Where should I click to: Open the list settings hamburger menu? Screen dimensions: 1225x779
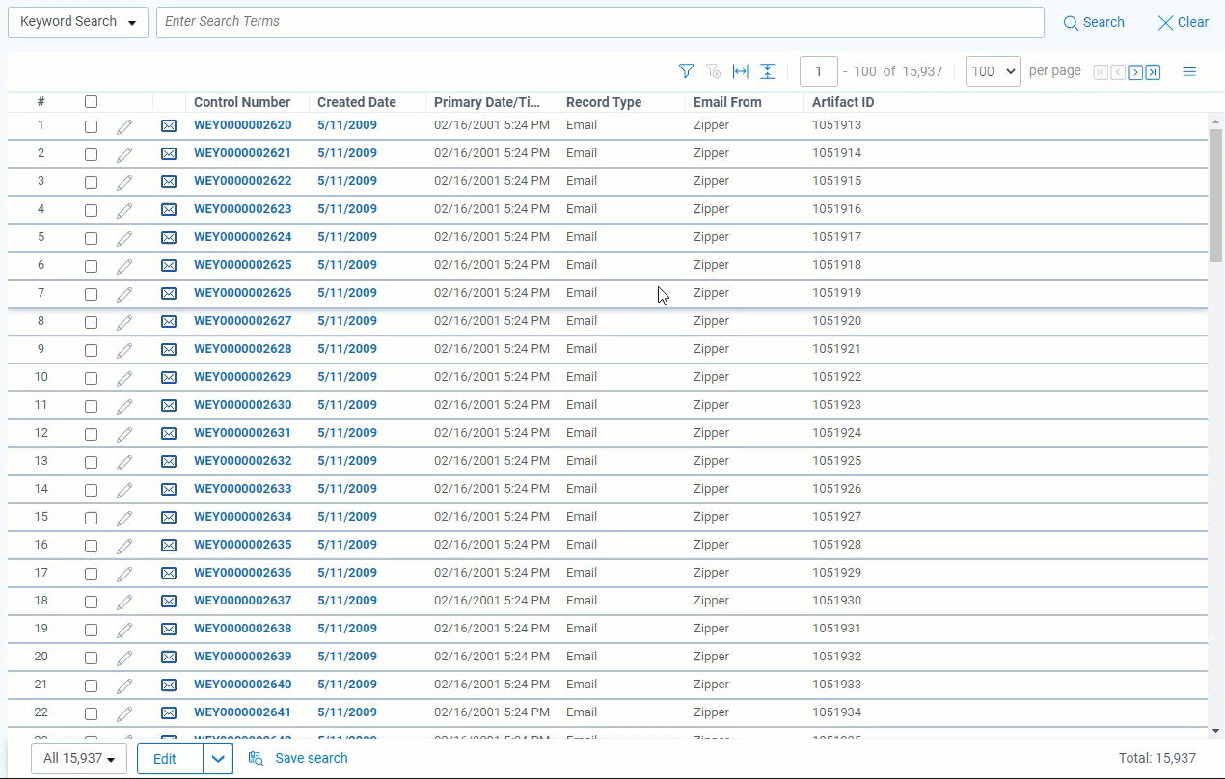tap(1189, 71)
